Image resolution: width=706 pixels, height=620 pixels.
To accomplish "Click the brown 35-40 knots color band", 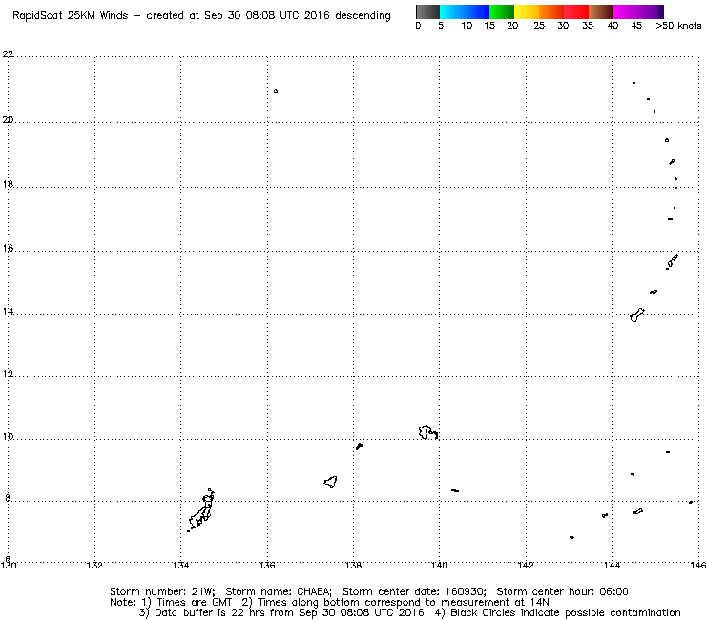I will coord(601,11).
